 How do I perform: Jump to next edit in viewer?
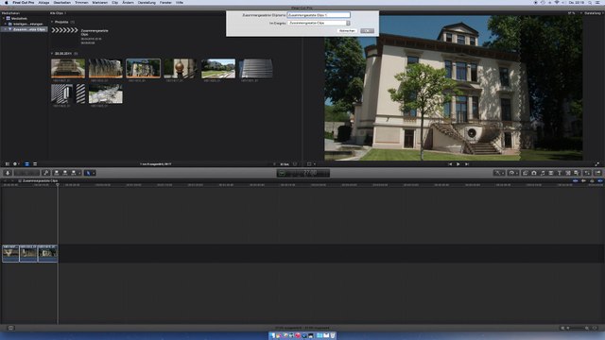(466, 164)
